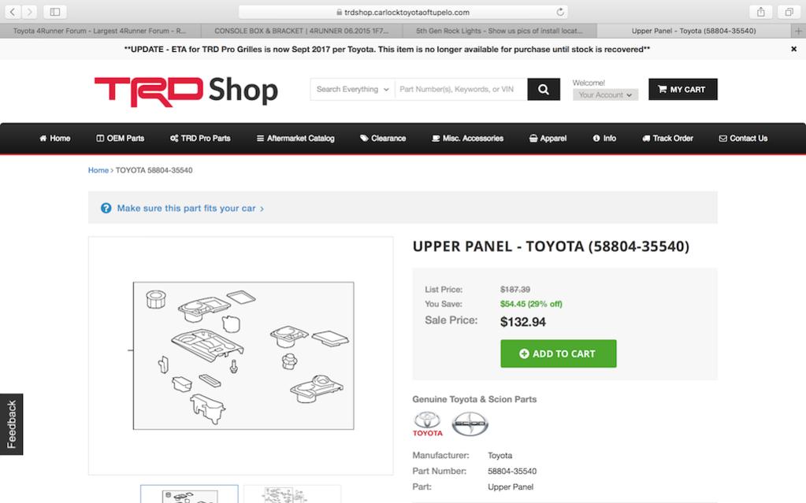Screen dimensions: 806x503
Task: Open My Cart
Action: [x=682, y=90]
